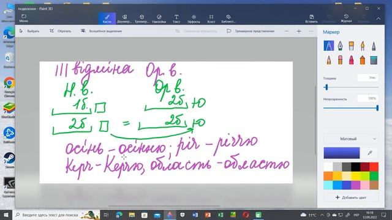Open the Эффекты (Effects) tab
This screenshot has width=392, height=220.
tap(194, 18)
